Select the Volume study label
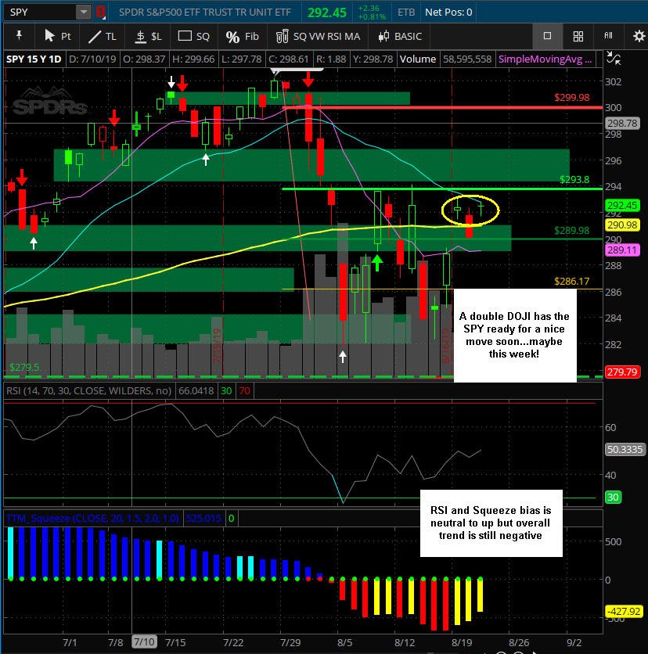648x654 pixels. tap(418, 59)
